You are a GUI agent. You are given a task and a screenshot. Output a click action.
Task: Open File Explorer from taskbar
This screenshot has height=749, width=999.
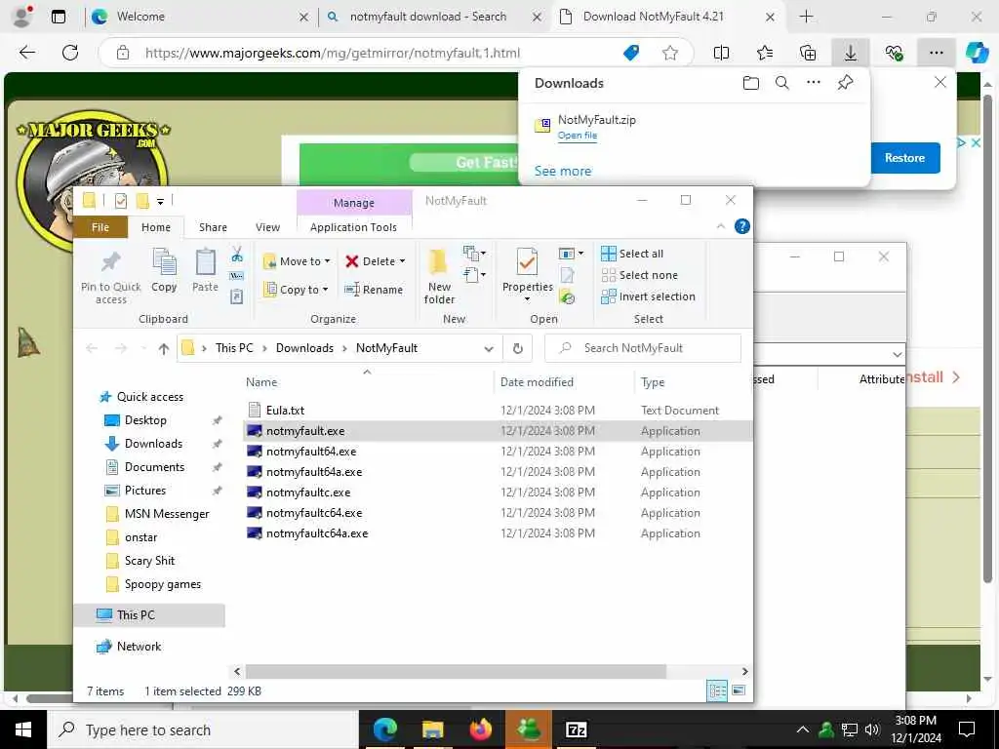point(432,729)
